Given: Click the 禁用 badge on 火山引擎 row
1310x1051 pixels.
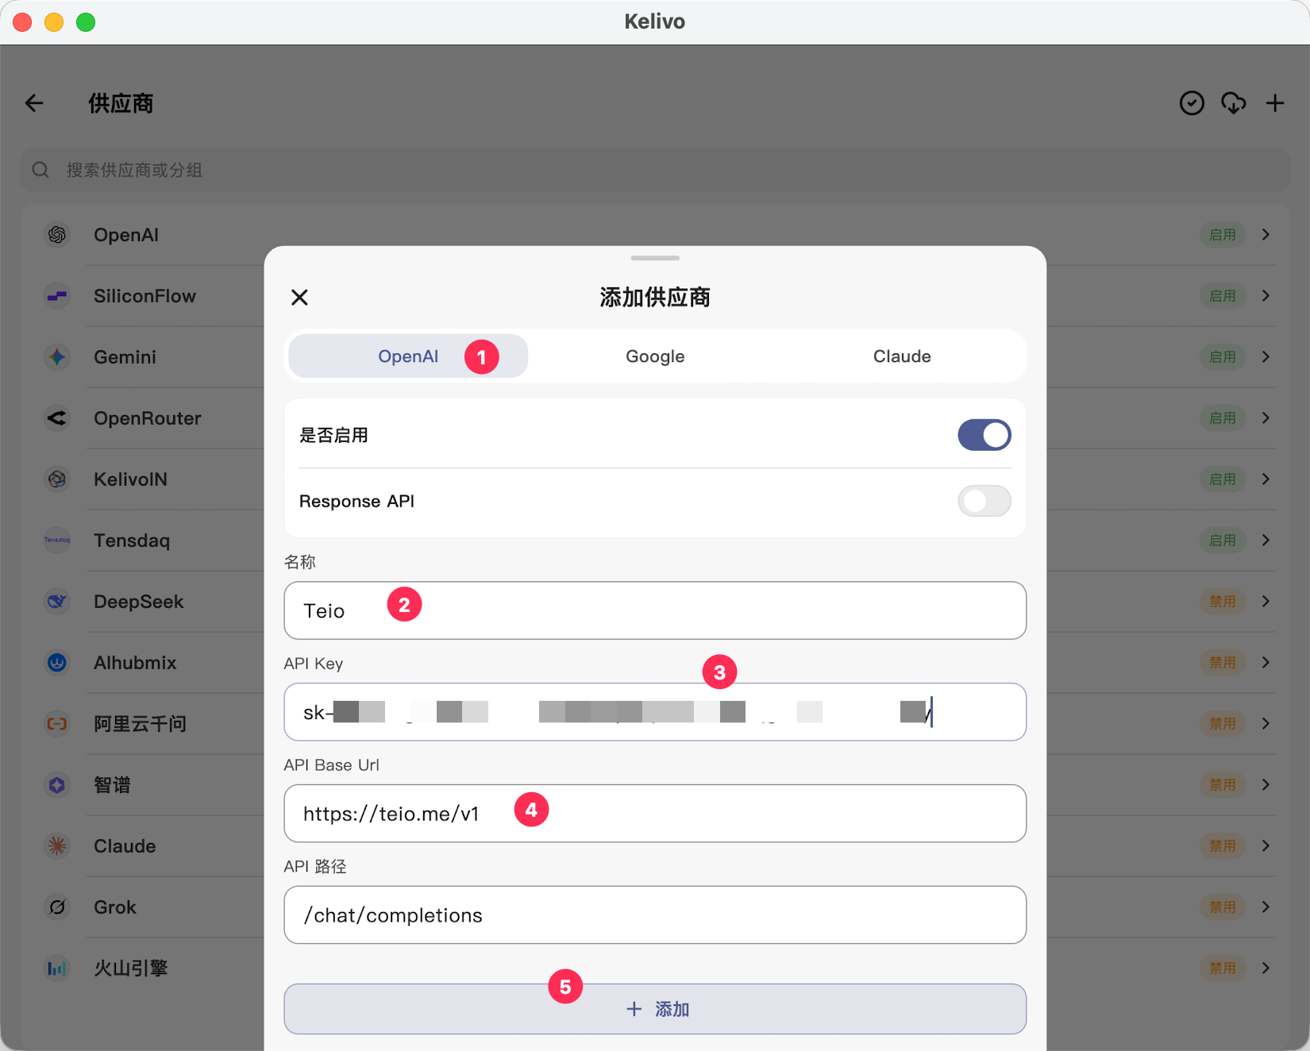Looking at the screenshot, I should coord(1223,968).
